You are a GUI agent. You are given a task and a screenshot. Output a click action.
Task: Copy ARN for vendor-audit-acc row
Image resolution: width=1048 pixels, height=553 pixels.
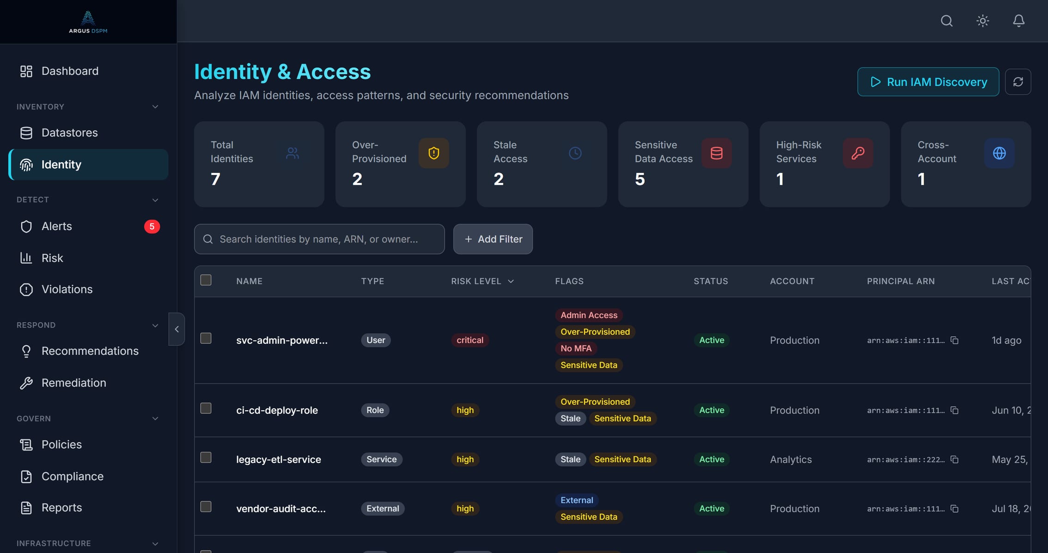(x=954, y=509)
